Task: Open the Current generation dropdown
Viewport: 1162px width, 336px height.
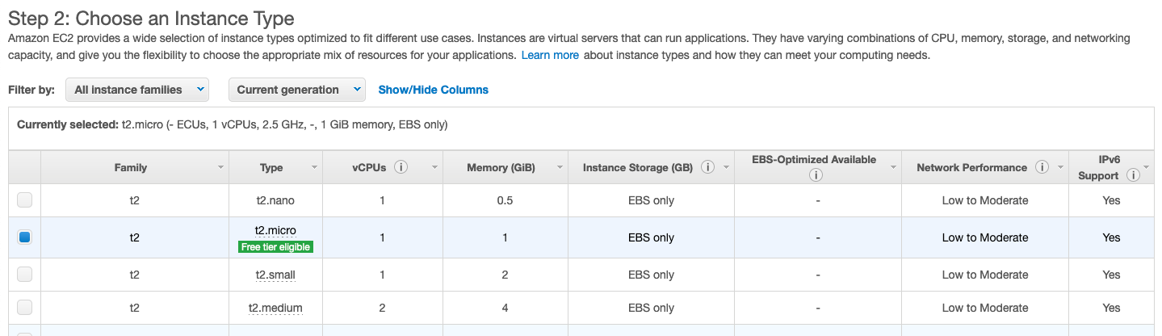Action: [x=296, y=90]
